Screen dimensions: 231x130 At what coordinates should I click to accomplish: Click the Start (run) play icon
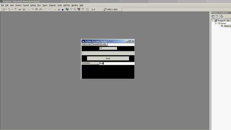[x=55, y=10]
